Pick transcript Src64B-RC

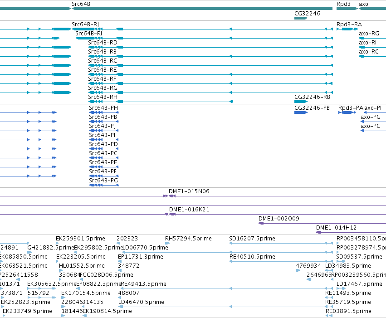point(103,61)
